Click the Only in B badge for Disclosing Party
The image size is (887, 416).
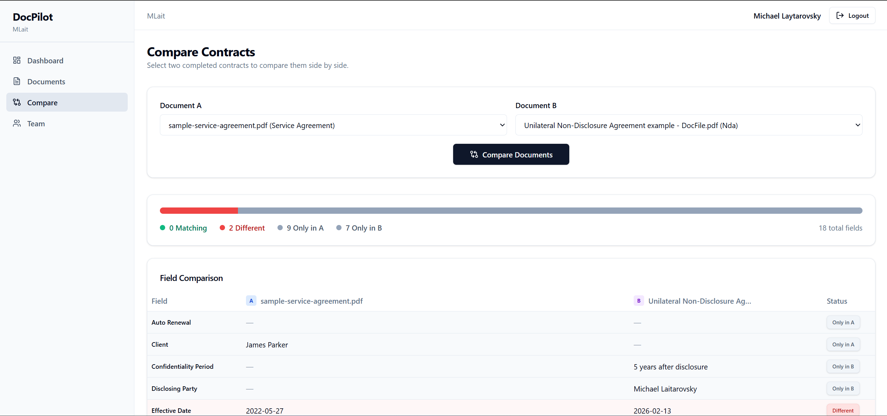point(843,389)
